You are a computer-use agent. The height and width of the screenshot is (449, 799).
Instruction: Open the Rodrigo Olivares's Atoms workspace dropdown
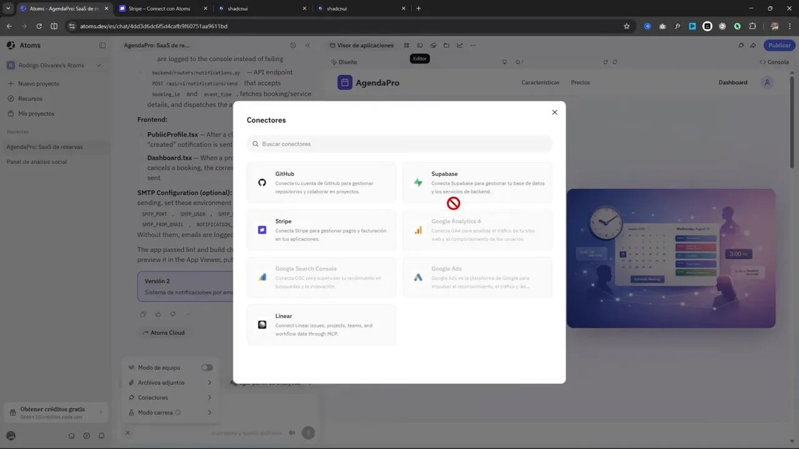pyautogui.click(x=54, y=65)
